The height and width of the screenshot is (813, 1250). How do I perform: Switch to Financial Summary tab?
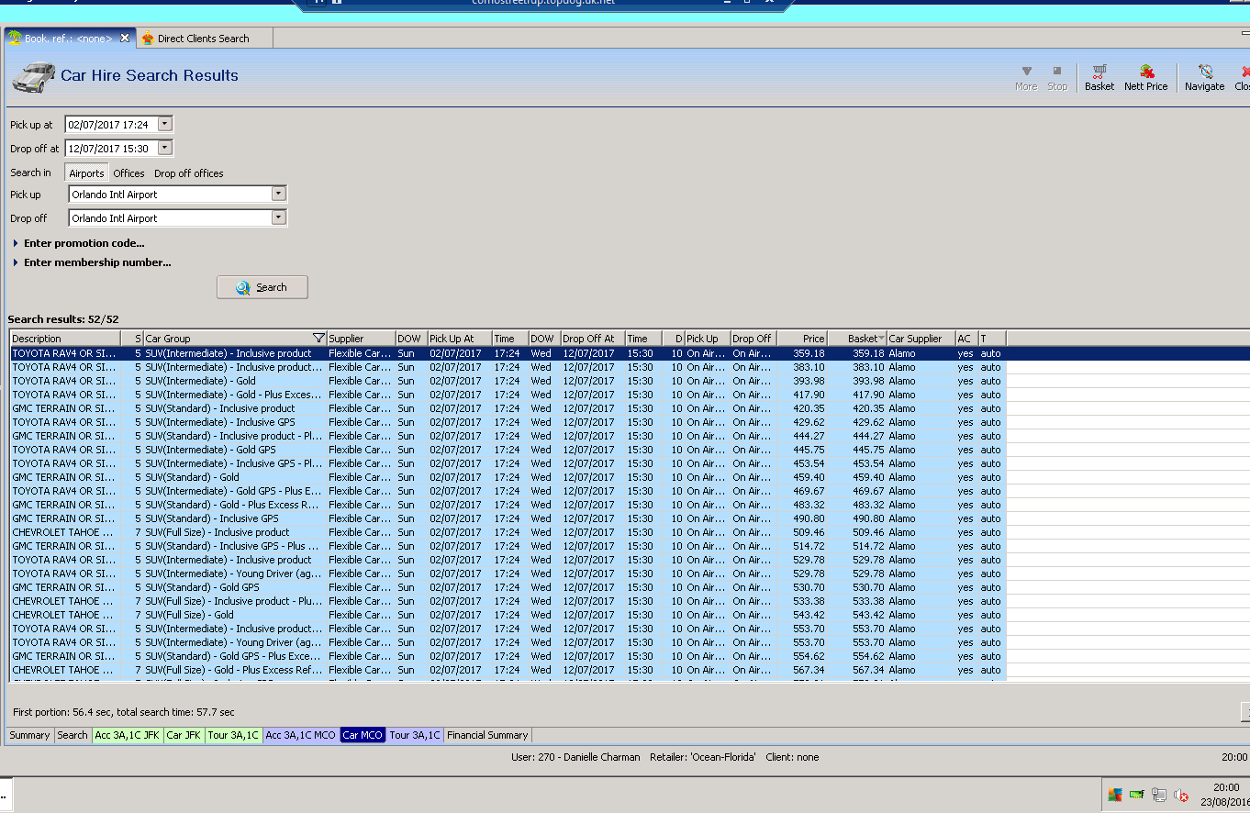tap(487, 735)
